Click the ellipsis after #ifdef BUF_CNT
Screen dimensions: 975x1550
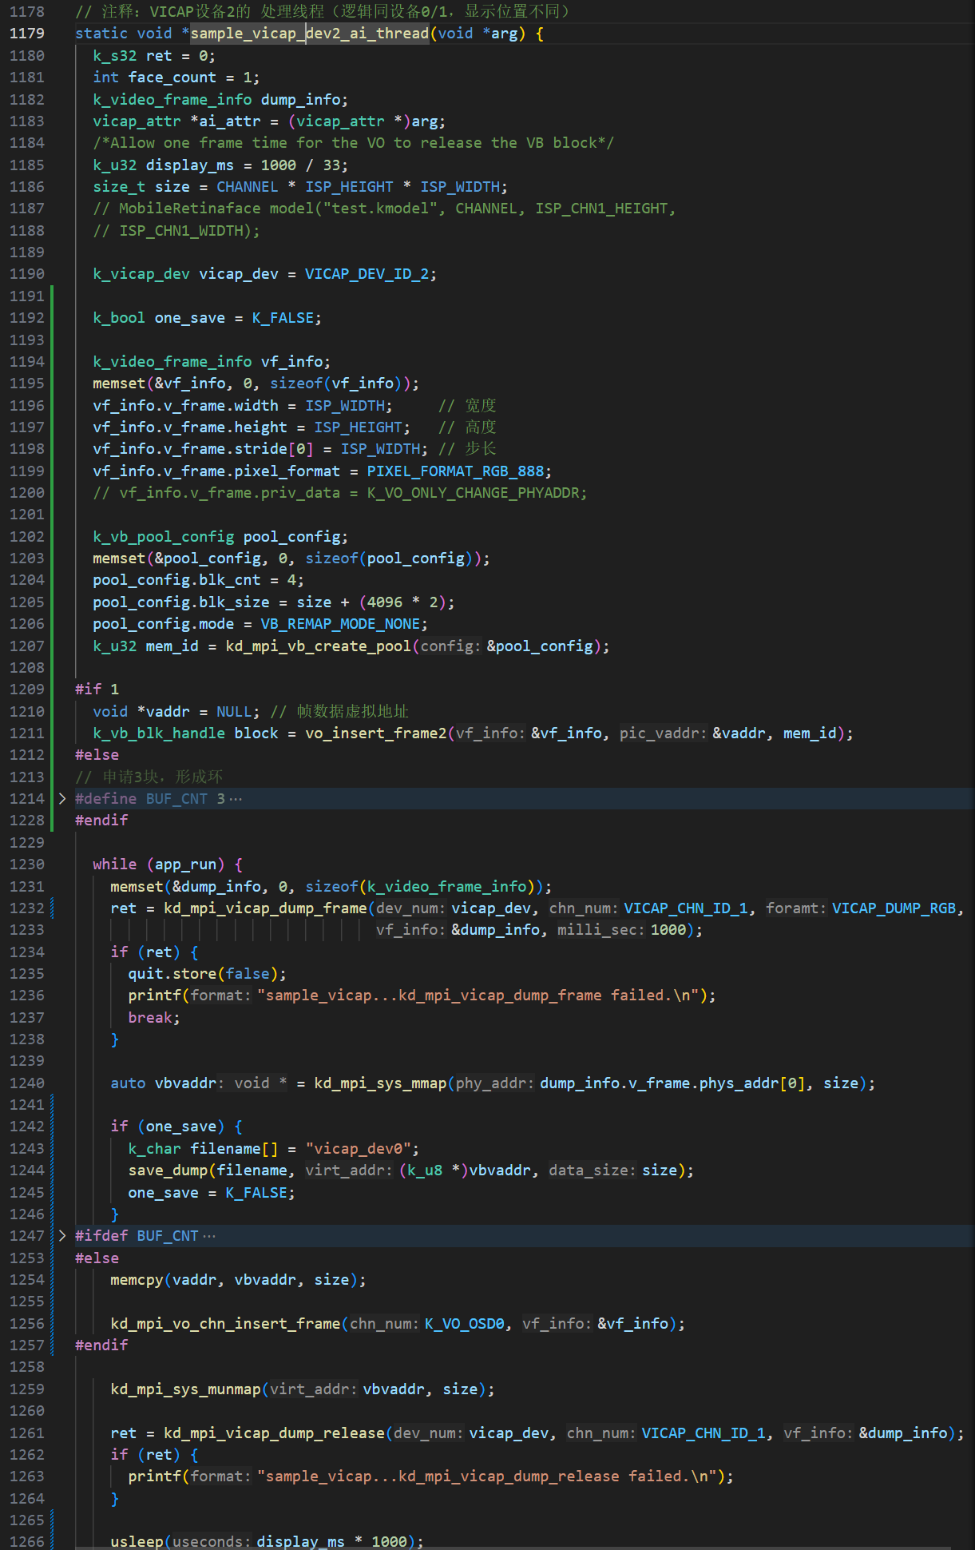[x=209, y=1236]
